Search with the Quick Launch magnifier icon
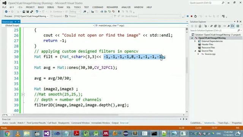Screen dimensions: 243x137 pos(223,3)
